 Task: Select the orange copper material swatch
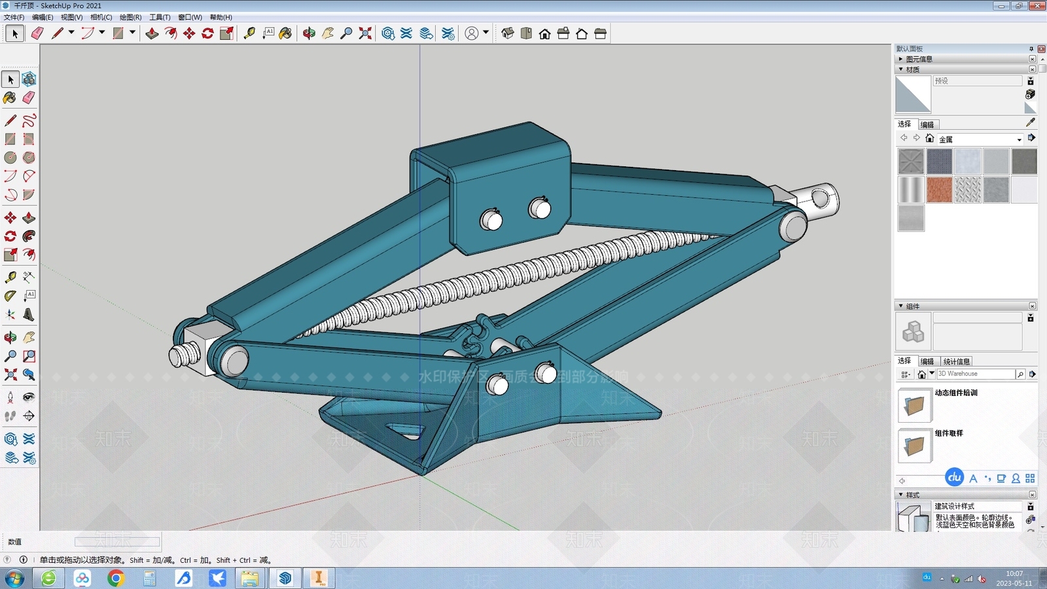(939, 190)
